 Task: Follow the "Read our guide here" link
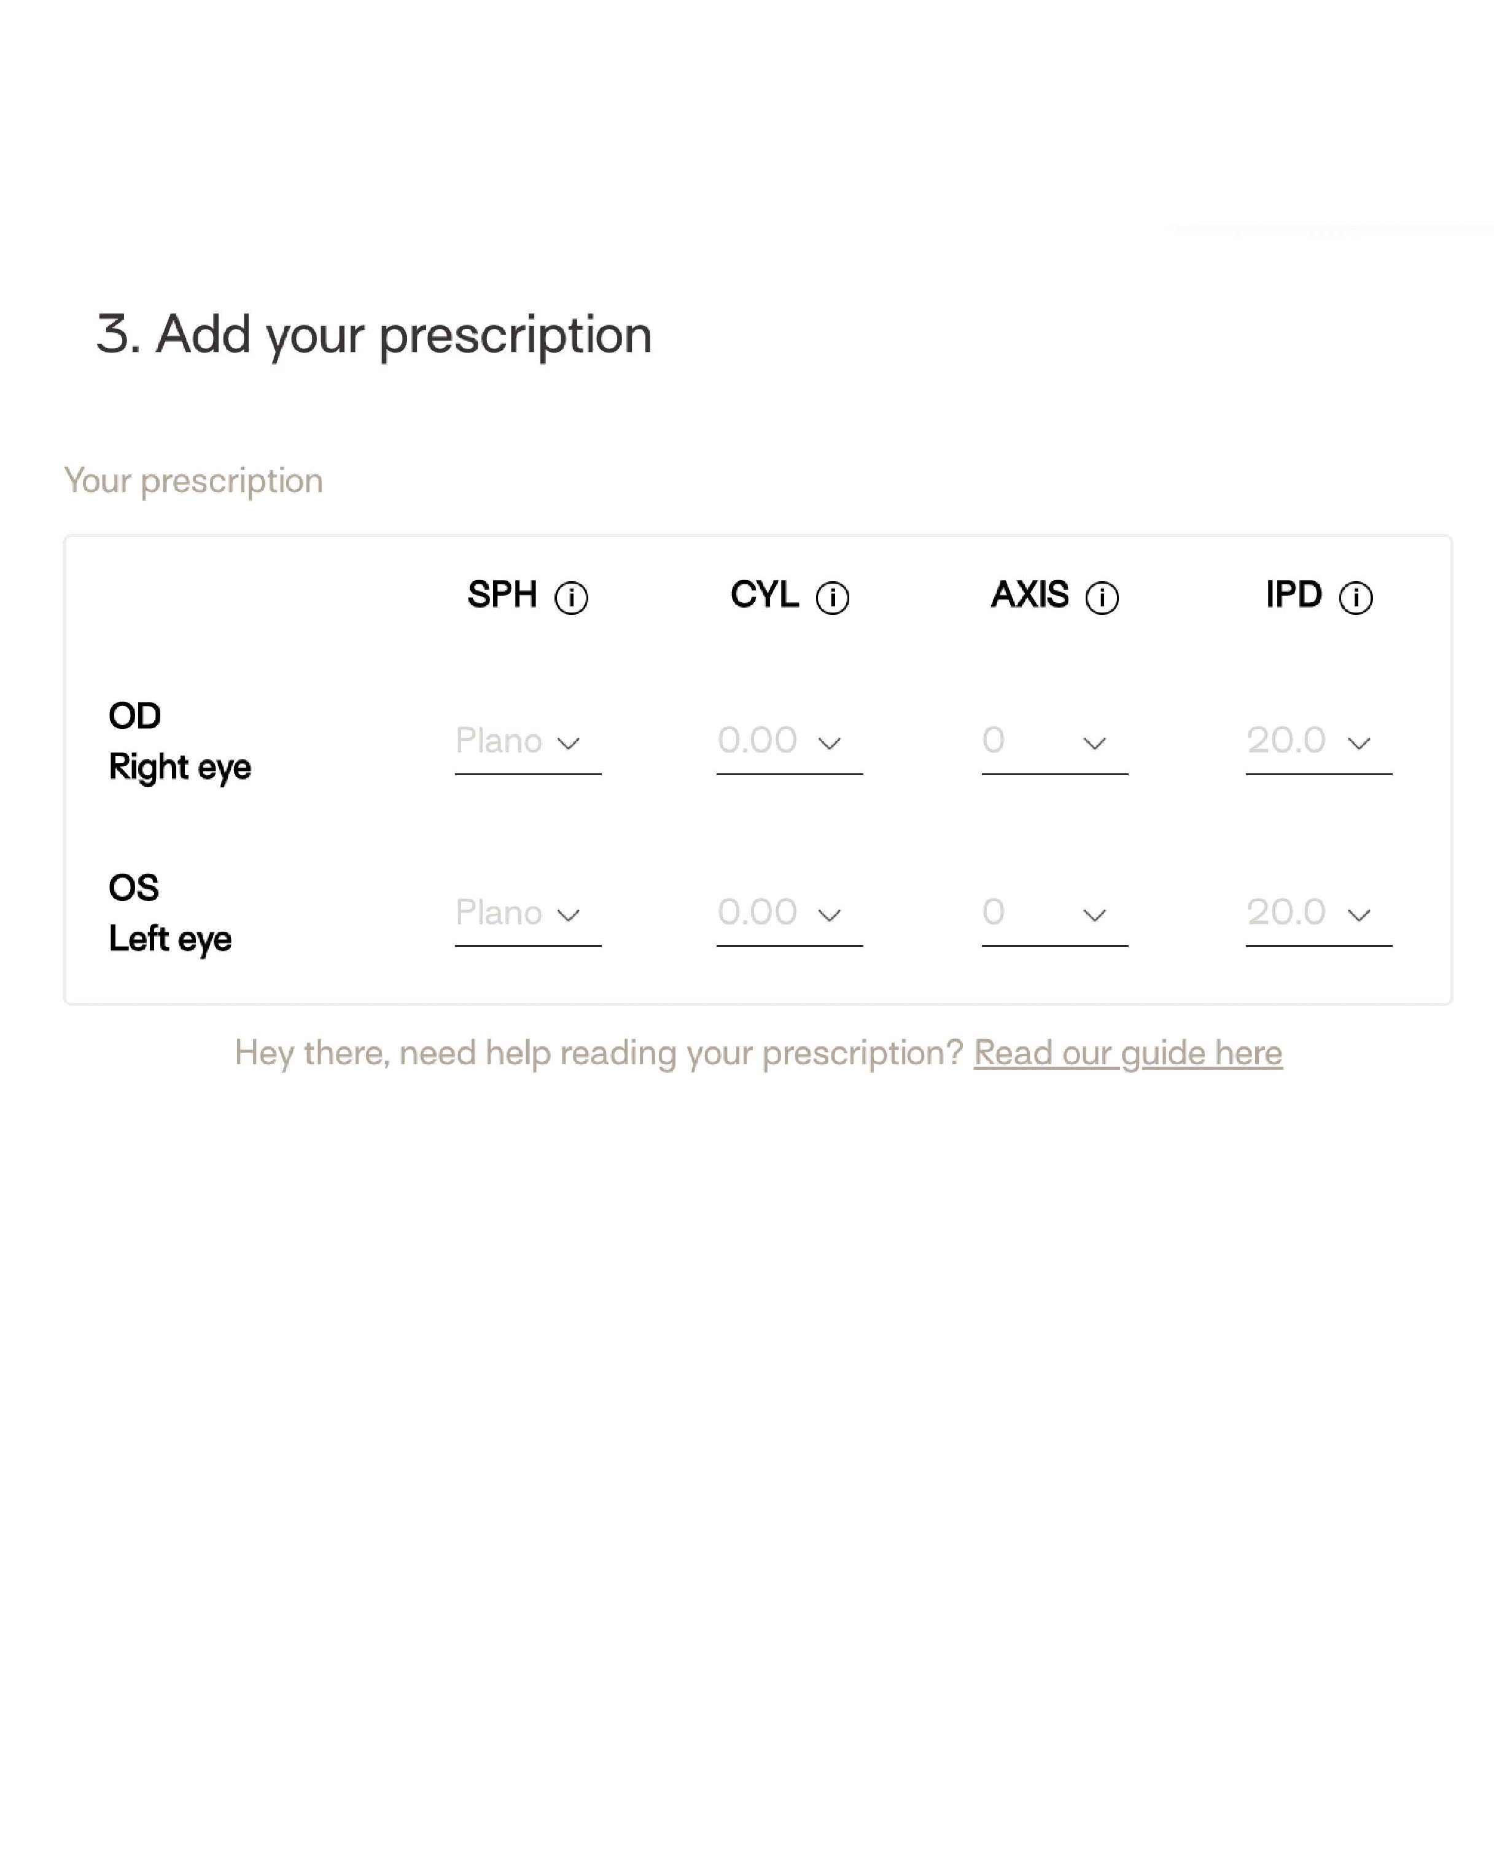tap(1127, 1053)
